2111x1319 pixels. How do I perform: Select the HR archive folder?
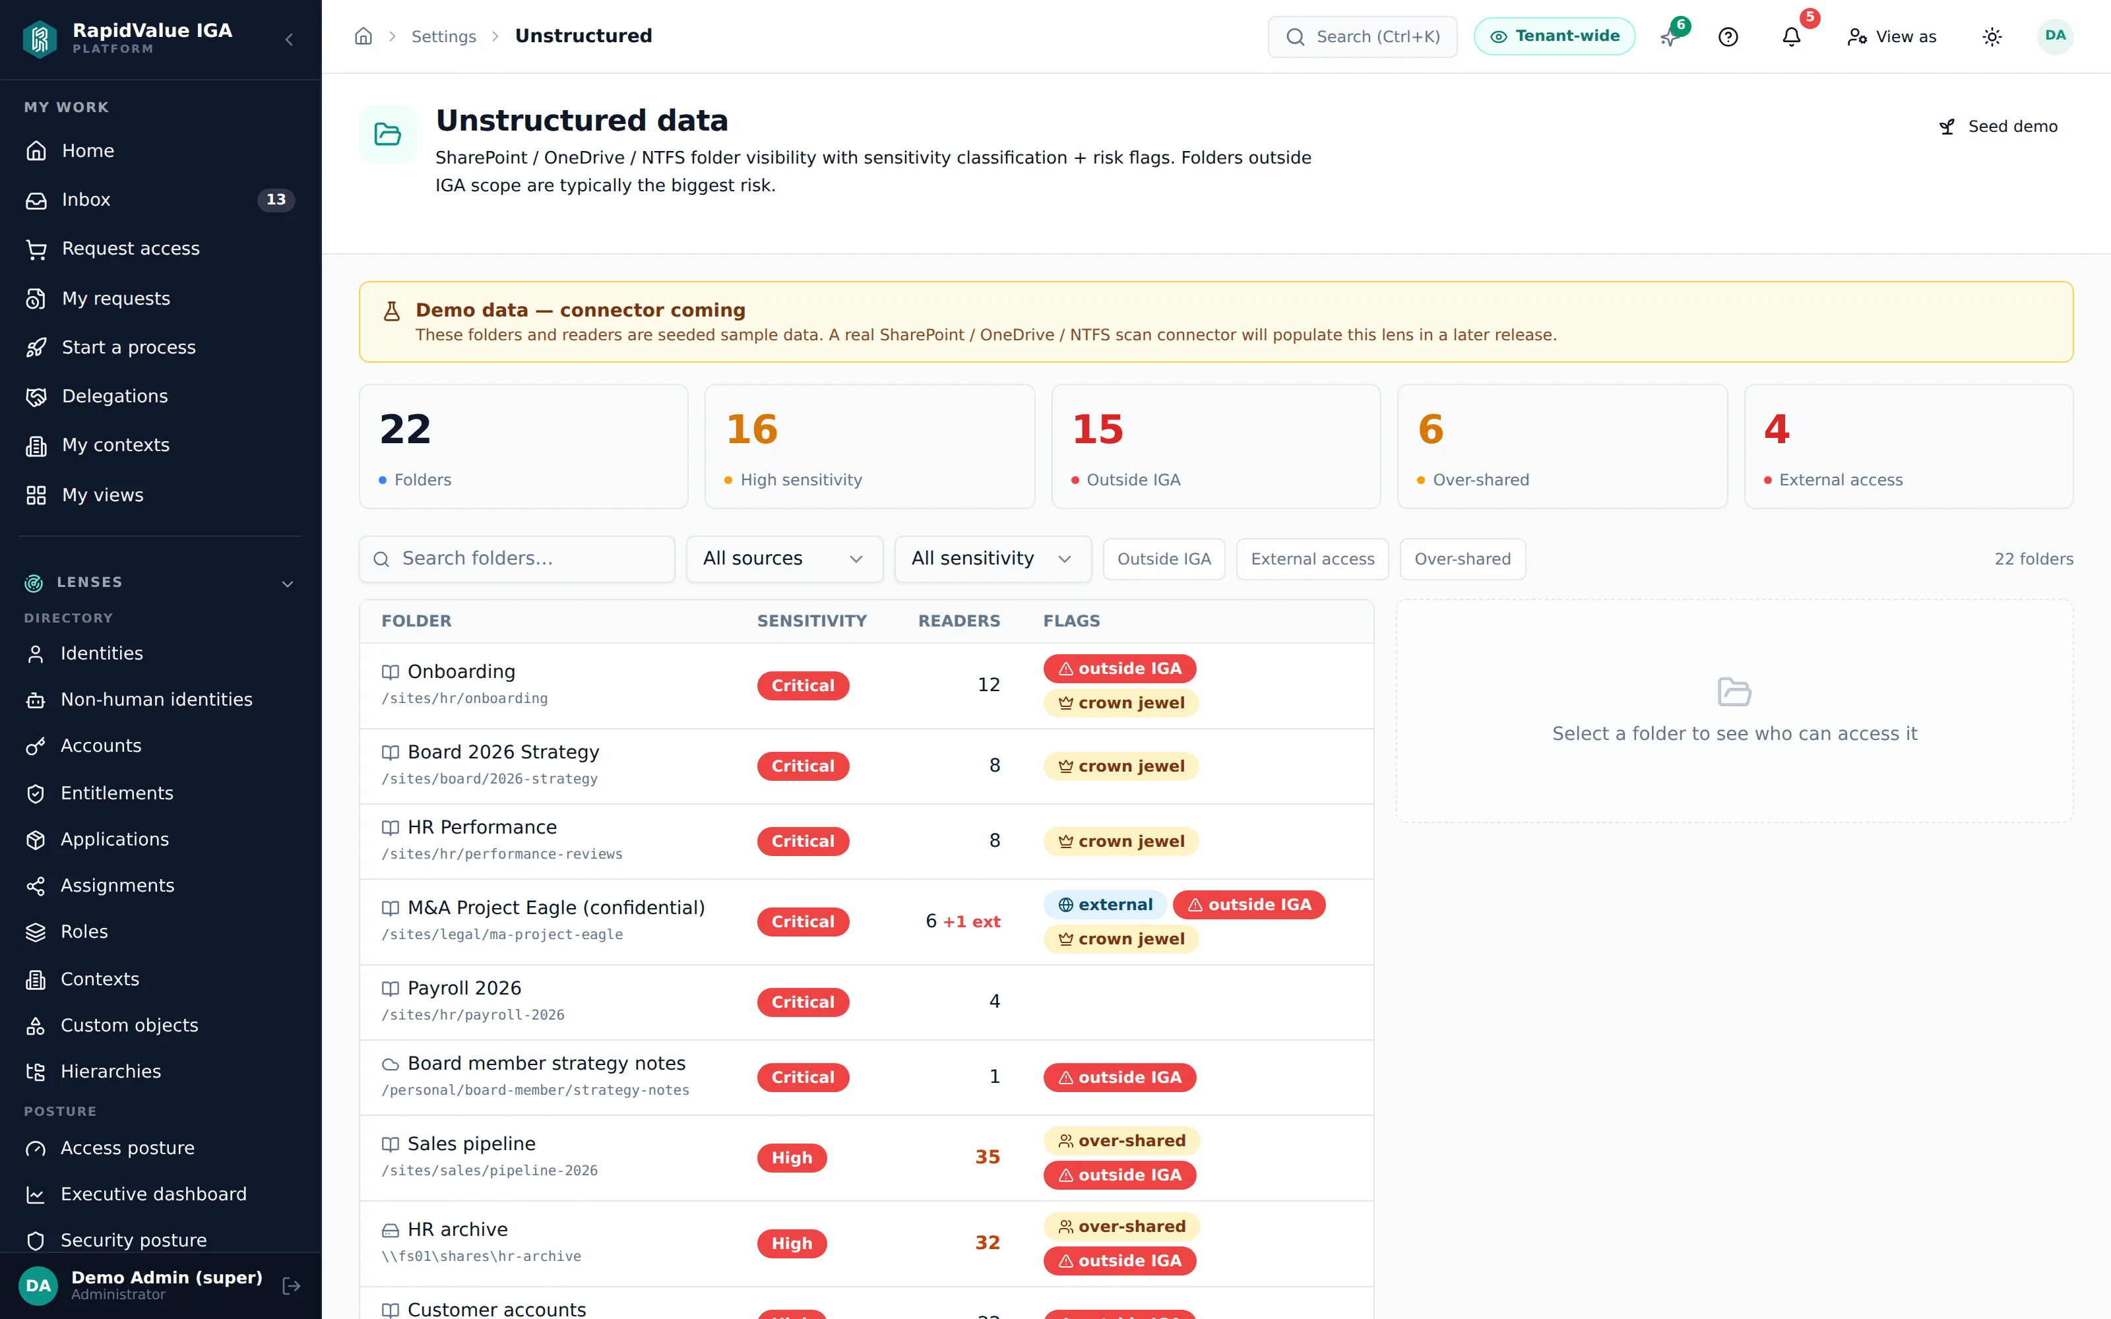coord(866,1243)
